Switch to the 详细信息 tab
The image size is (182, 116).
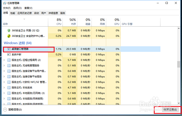pyautogui.click(x=53, y=13)
